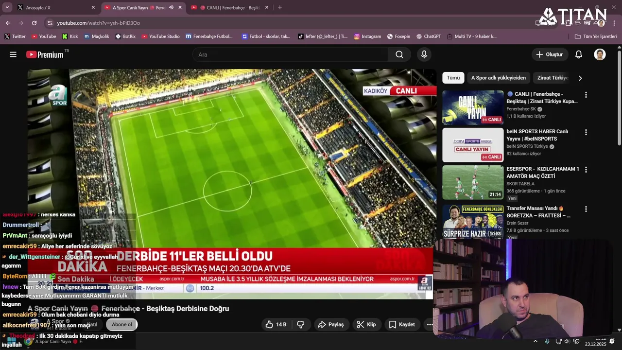Open the YouTube account avatar menu
Screen dimensions: 622x350
point(600,54)
